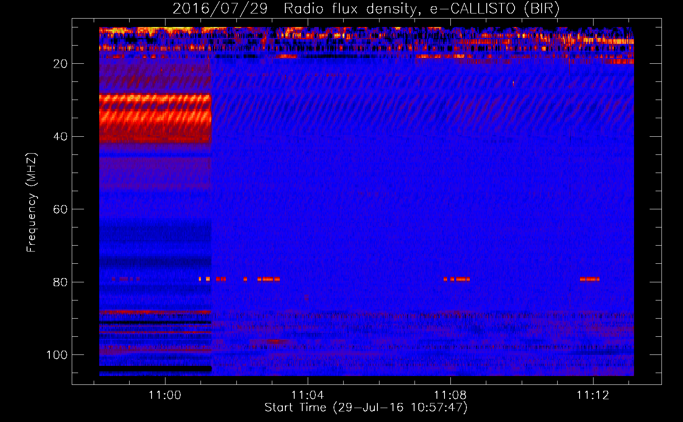The width and height of the screenshot is (683, 422).
Task: Click the '11:08' time tick label
Action: [x=450, y=395]
